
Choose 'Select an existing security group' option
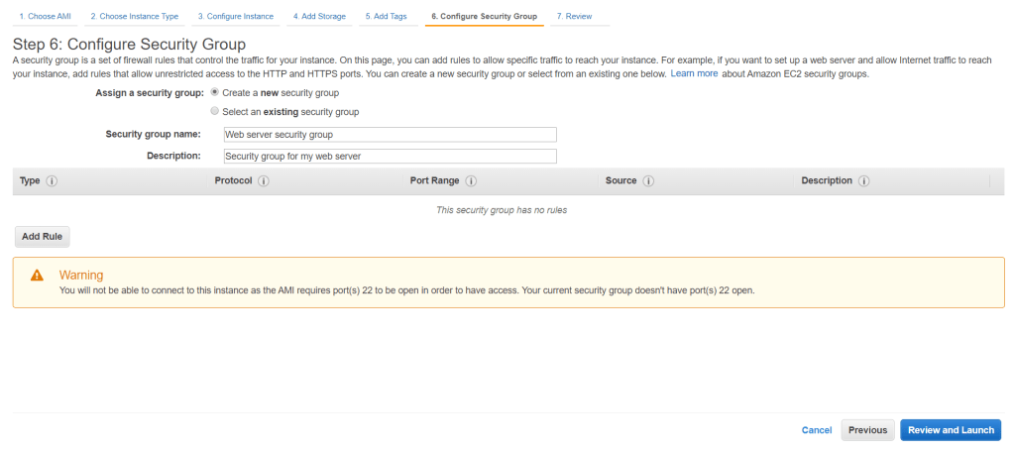tap(215, 112)
